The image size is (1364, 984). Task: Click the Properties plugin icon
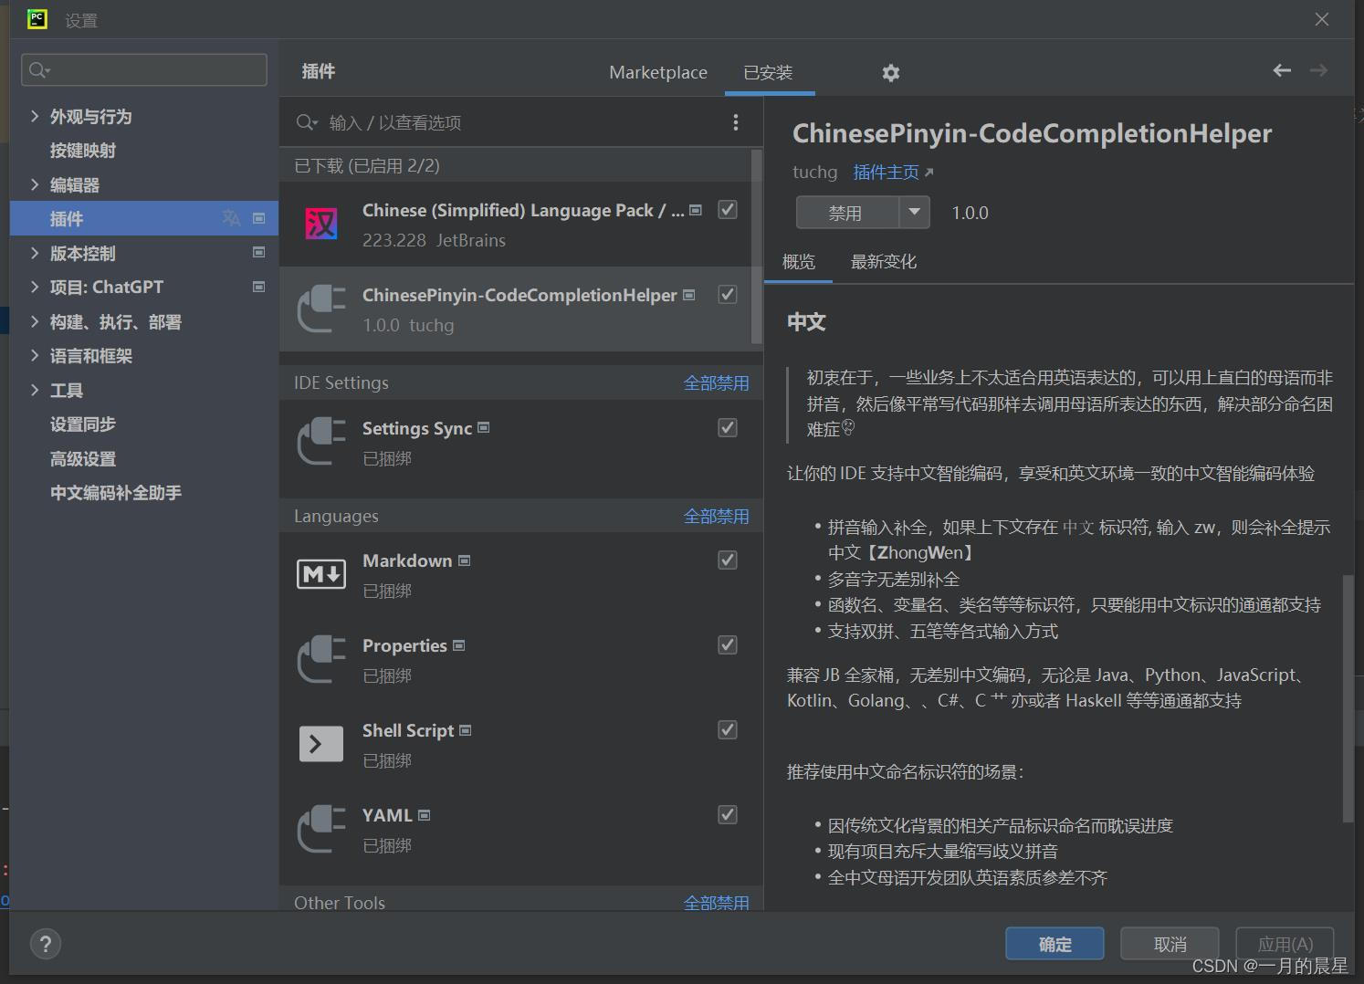(x=321, y=659)
